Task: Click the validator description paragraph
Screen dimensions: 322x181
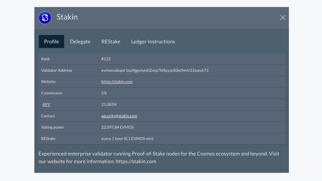Action: point(159,157)
